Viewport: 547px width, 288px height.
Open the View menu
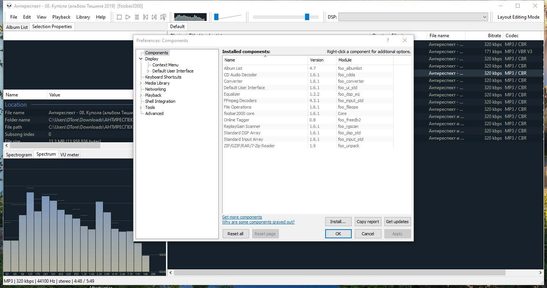point(41,17)
